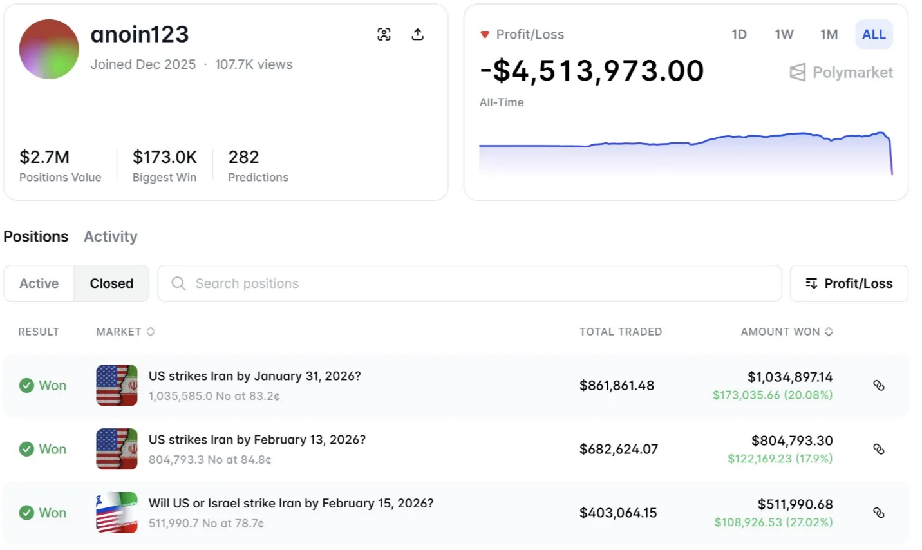
Task: Click the share upload icon
Action: [x=418, y=35]
